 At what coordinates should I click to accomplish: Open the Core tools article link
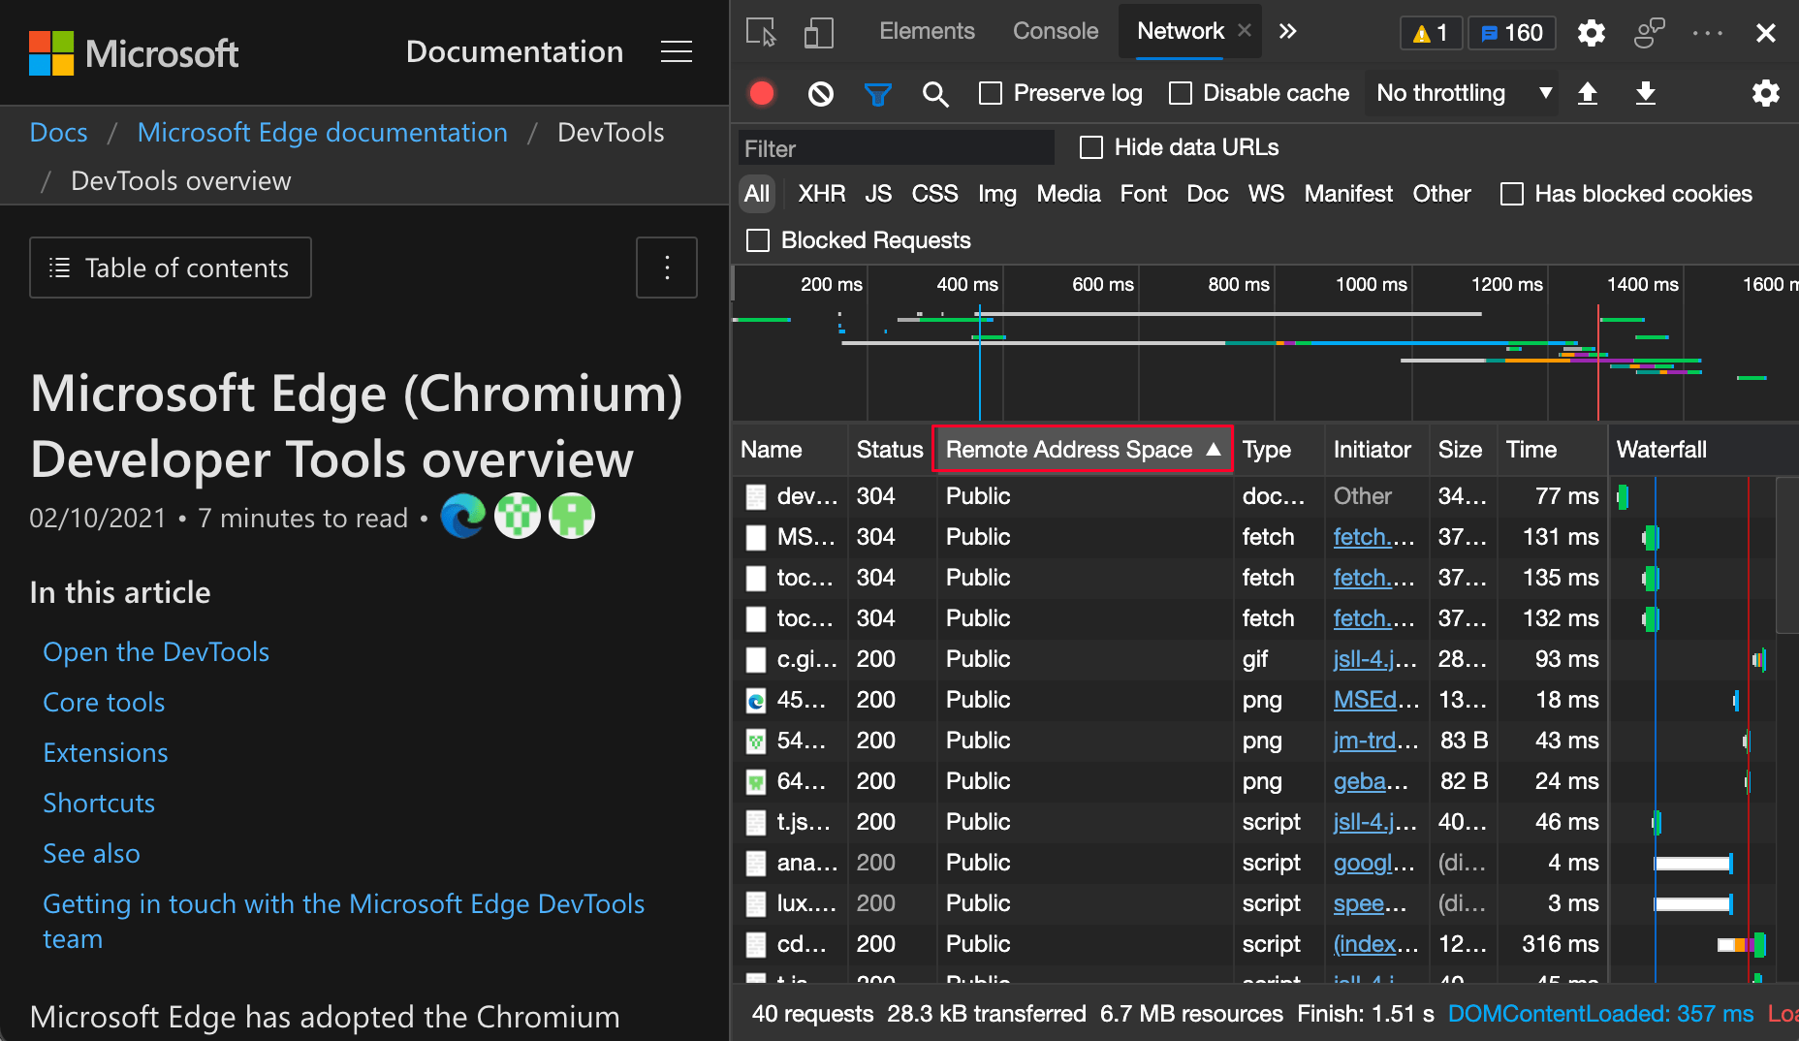(x=104, y=702)
